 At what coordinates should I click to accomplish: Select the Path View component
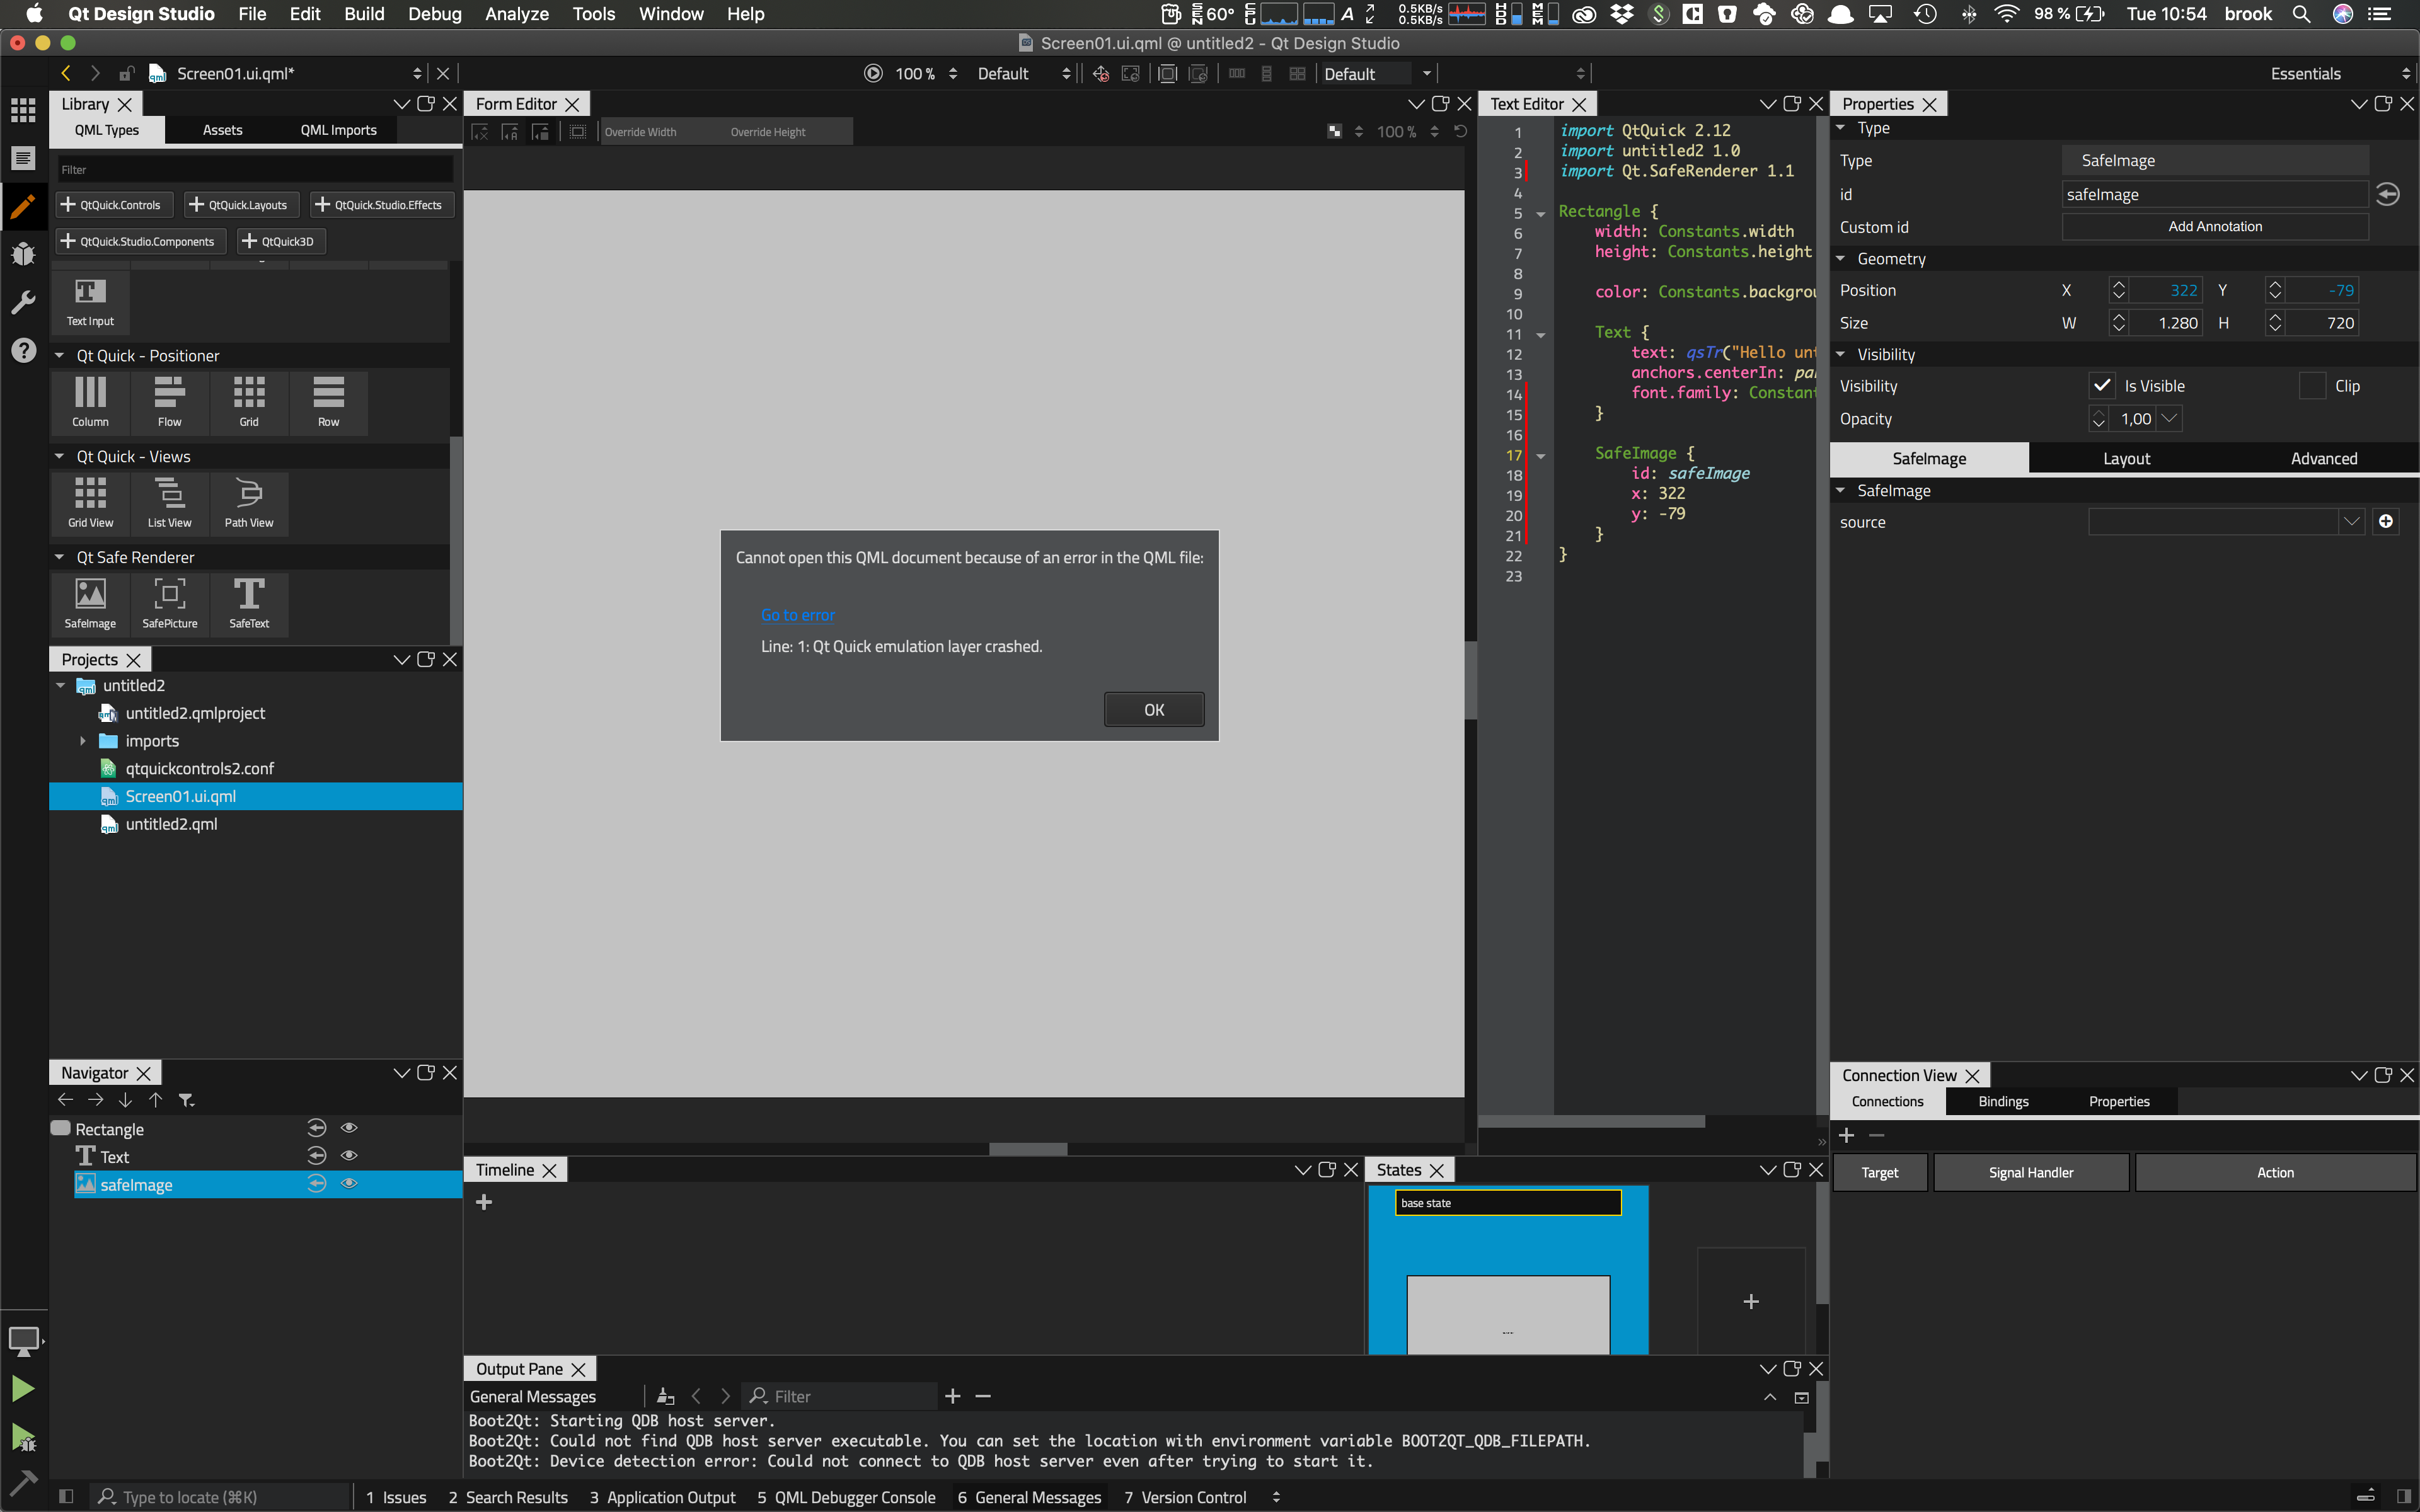tap(249, 503)
